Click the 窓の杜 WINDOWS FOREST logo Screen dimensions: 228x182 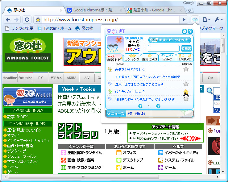[x=28, y=50]
